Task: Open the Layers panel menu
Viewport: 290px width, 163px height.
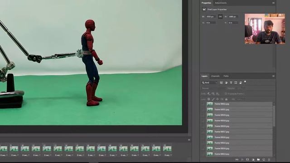Action: click(x=273, y=76)
